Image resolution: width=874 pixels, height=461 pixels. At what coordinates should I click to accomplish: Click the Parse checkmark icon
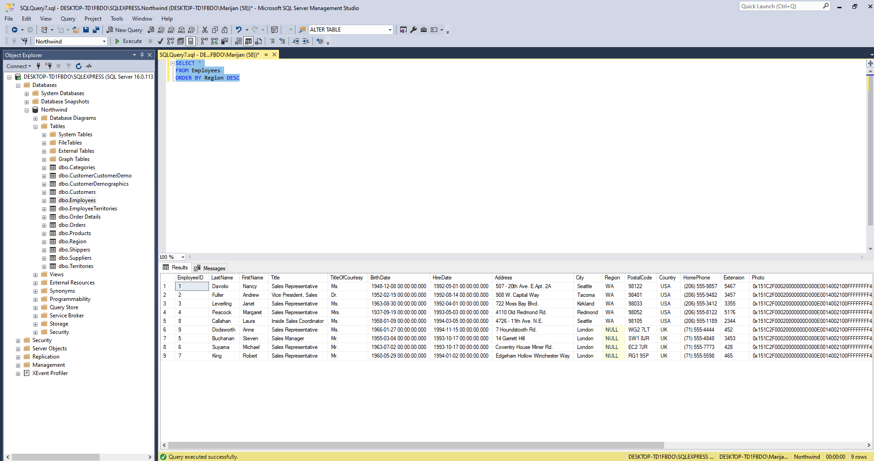(161, 41)
